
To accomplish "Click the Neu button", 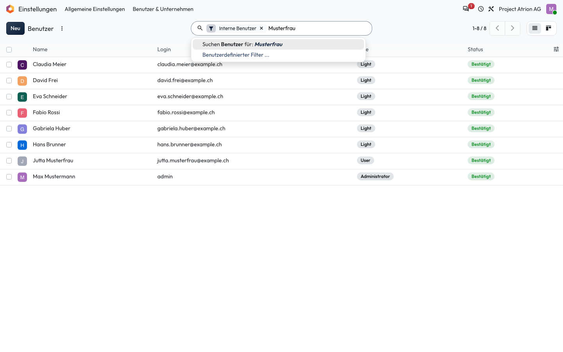I will [x=15, y=28].
